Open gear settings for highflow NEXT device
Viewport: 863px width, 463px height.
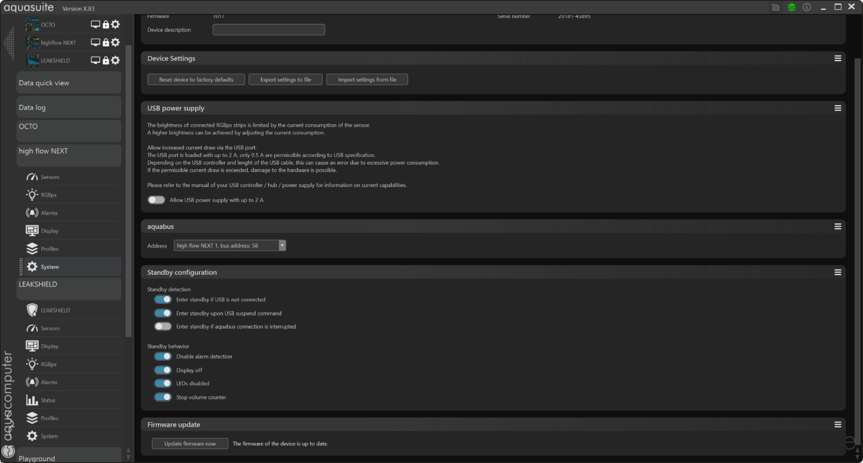(116, 42)
